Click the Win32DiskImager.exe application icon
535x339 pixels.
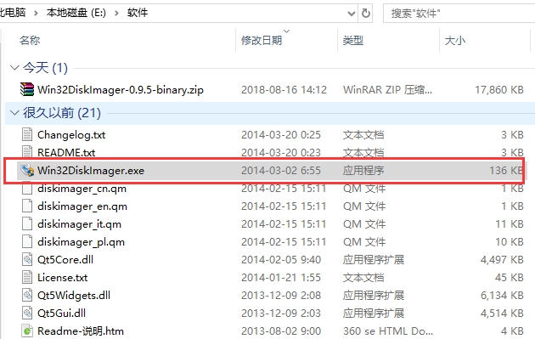coord(27,170)
